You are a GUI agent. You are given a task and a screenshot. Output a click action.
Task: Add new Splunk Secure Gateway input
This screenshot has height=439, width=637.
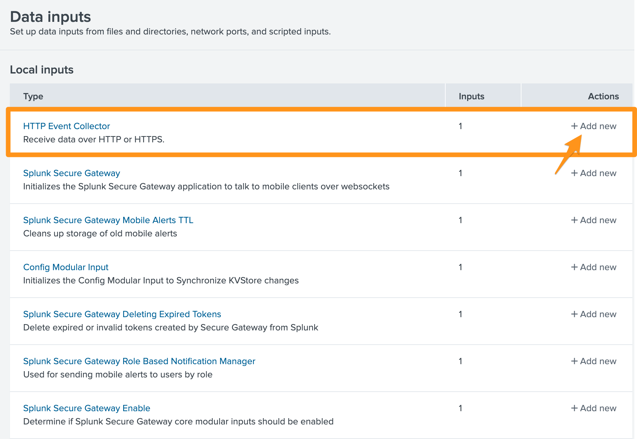point(594,173)
